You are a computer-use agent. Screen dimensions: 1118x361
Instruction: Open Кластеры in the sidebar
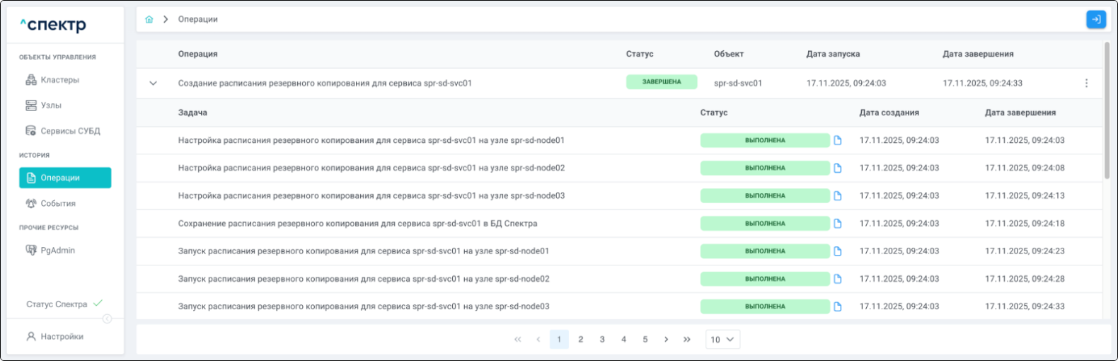tap(59, 80)
